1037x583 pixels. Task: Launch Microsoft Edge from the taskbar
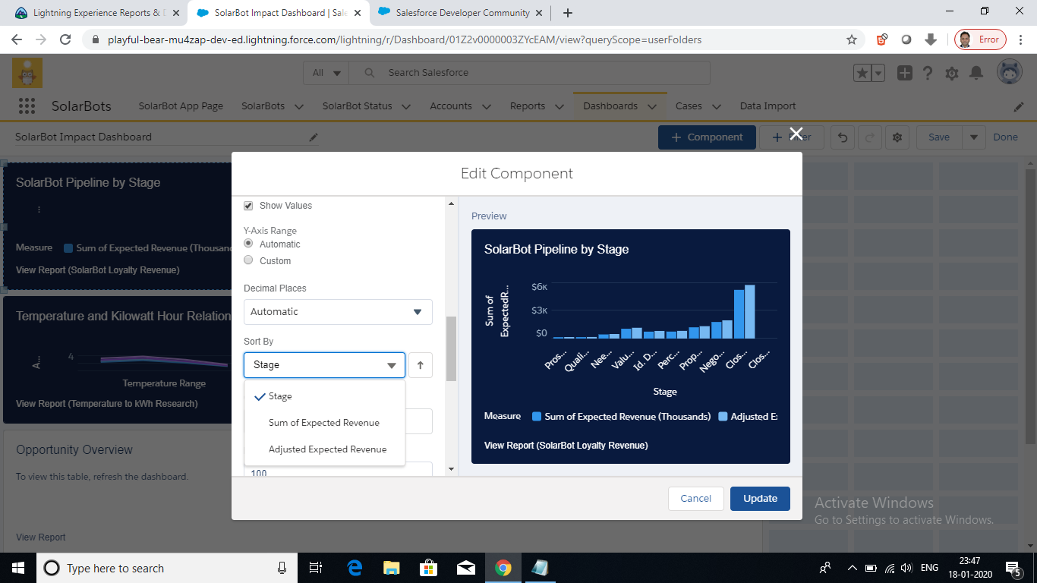pyautogui.click(x=355, y=568)
